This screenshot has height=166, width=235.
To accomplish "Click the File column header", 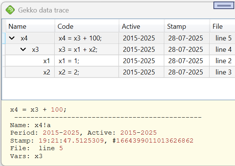I will point(218,26).
